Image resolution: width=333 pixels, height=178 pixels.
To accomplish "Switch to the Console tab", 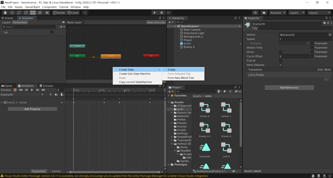I will click(x=46, y=86).
